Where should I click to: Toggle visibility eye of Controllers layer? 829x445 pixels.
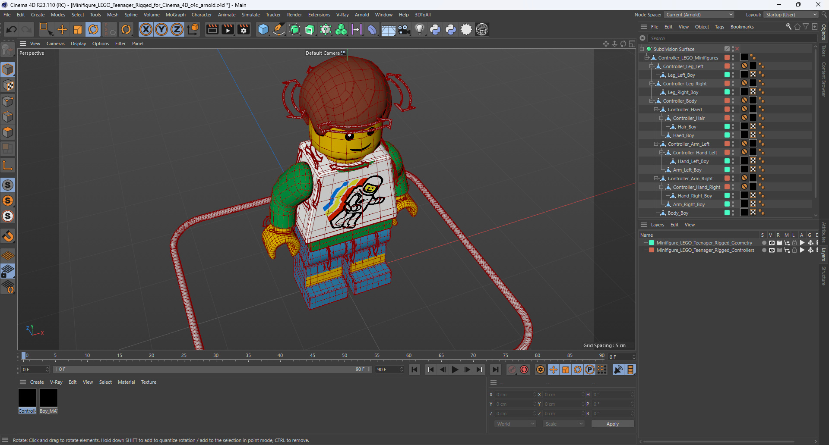(772, 250)
